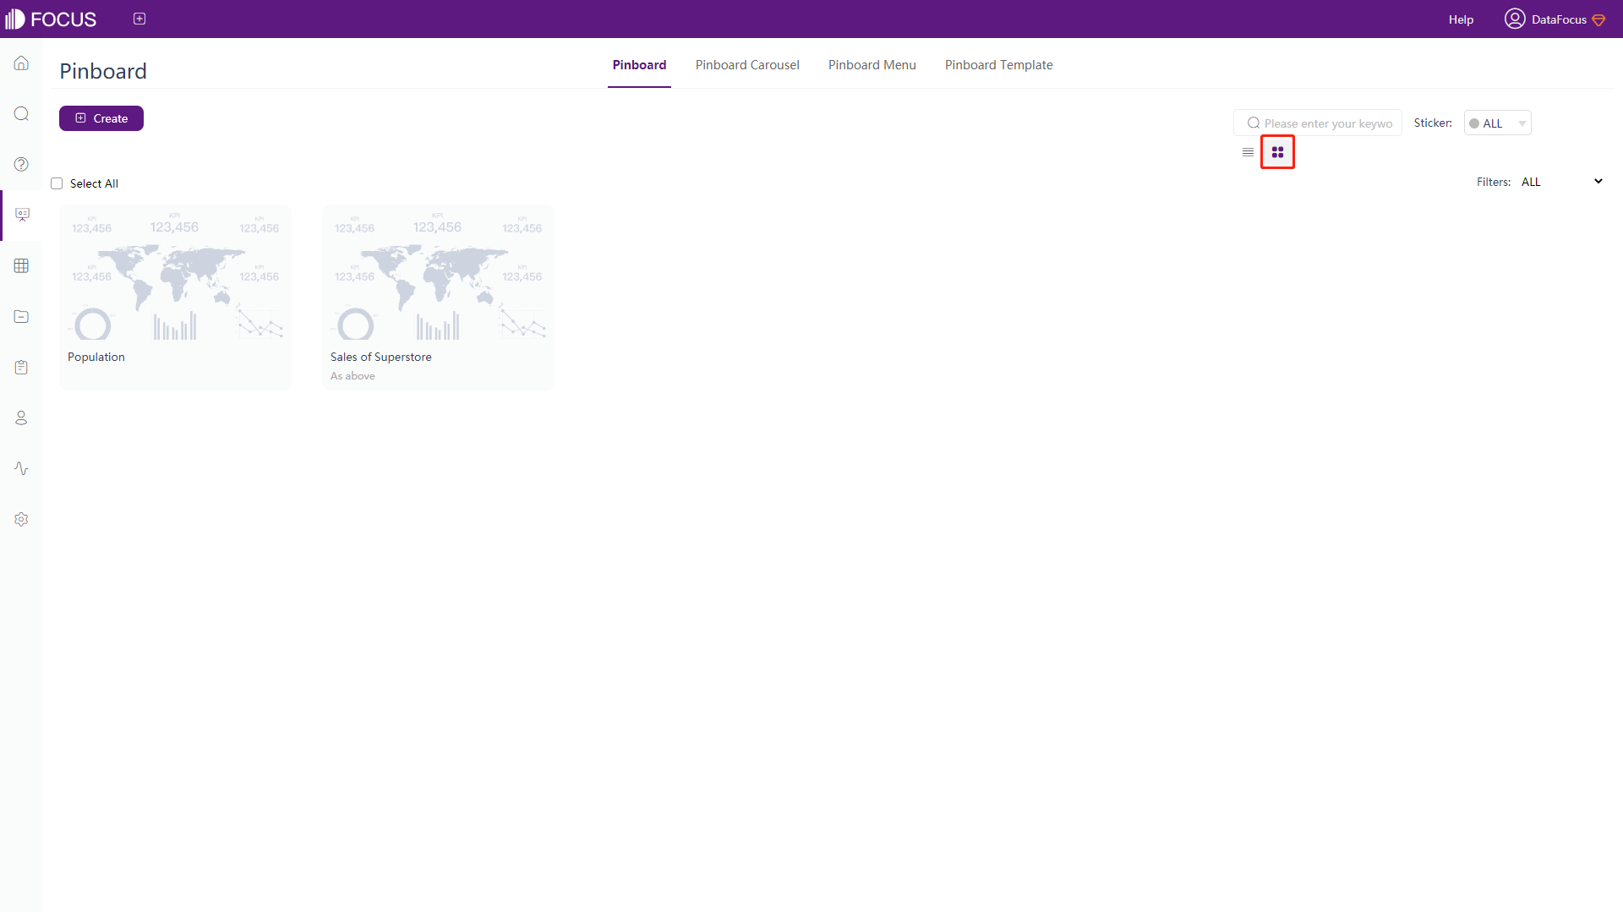
Task: Click the DataFocus user avatar icon
Action: click(1514, 19)
